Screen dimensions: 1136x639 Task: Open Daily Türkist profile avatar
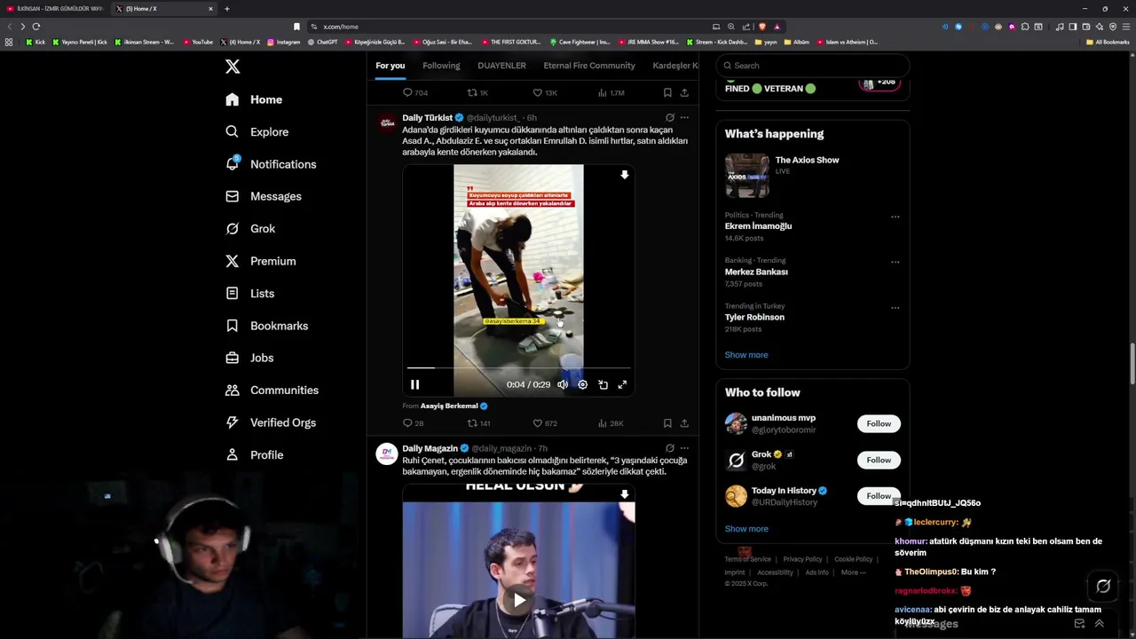[387, 123]
